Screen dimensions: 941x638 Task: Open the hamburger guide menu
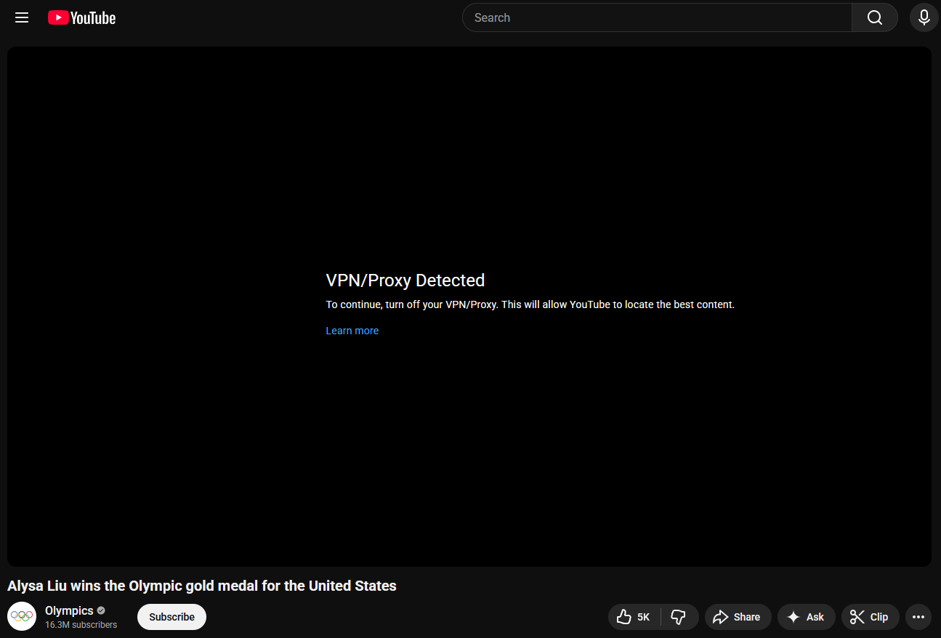[22, 17]
